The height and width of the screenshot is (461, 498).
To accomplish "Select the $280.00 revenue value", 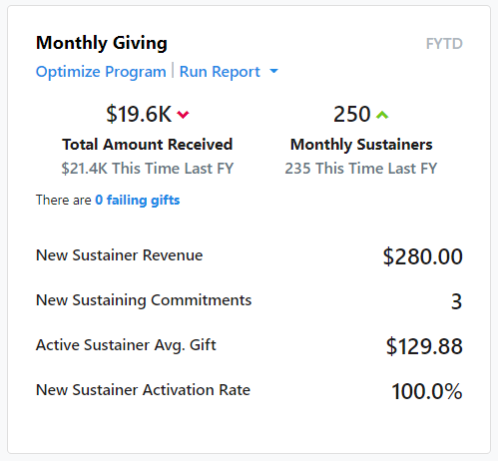I will (422, 256).
